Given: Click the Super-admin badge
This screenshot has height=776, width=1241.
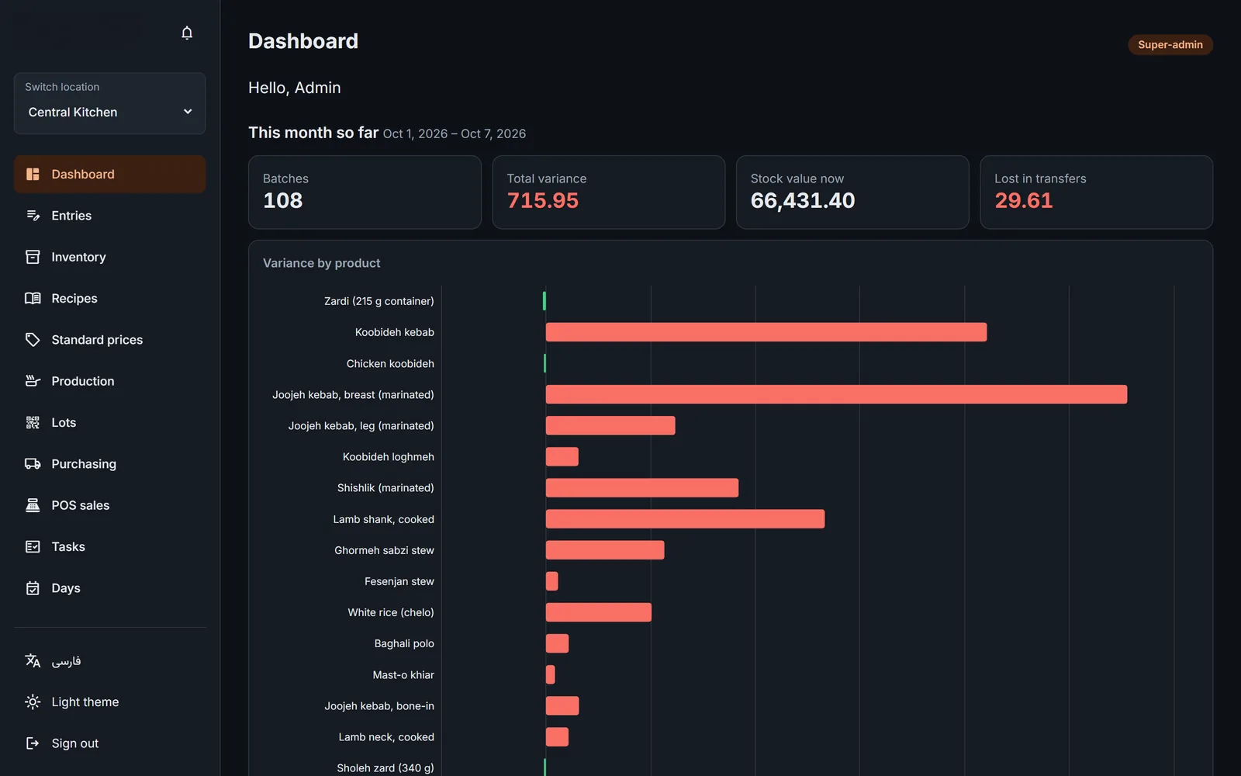Looking at the screenshot, I should click(x=1170, y=45).
